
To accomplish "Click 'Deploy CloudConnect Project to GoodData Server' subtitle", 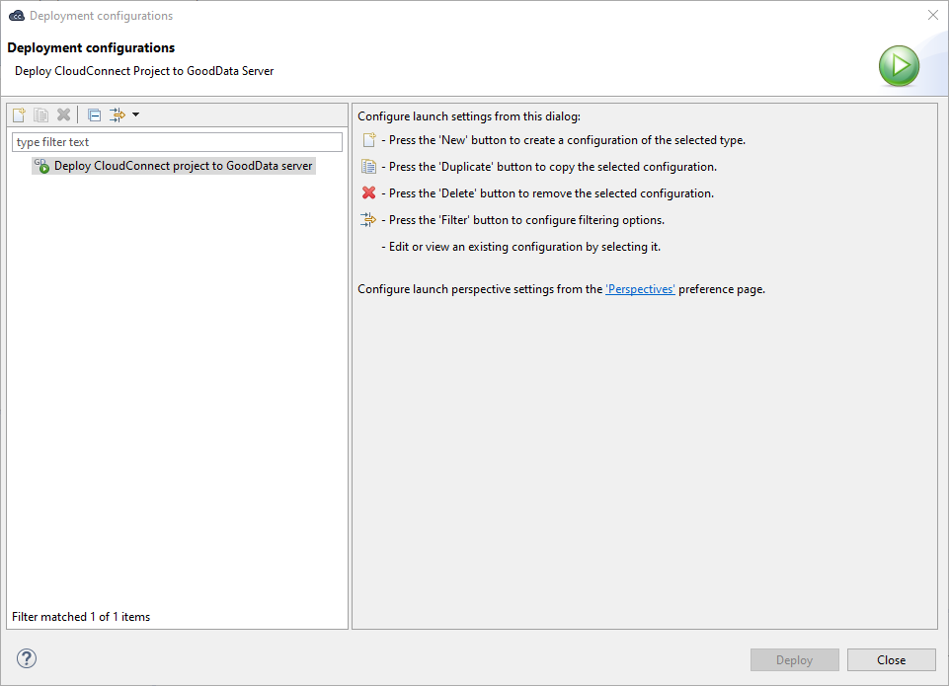I will pyautogui.click(x=144, y=71).
